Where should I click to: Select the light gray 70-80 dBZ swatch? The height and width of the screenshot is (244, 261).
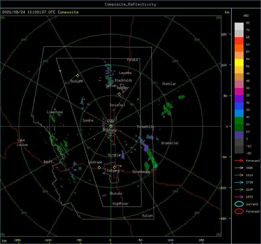point(239,26)
